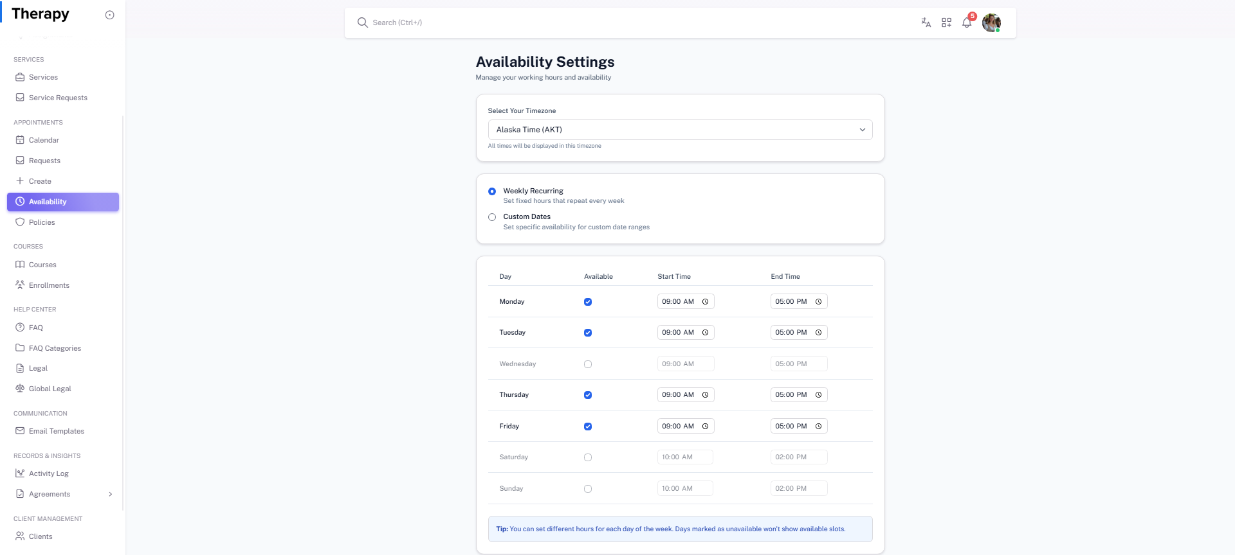1235x555 pixels.
Task: Open Email Templates in the sidebar
Action: tap(63, 431)
